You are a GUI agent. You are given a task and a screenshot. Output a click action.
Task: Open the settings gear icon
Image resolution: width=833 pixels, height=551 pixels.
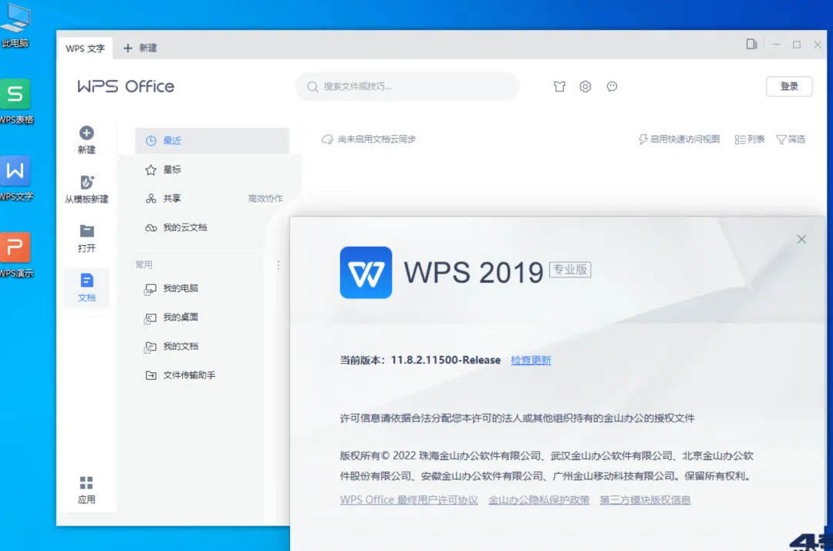point(585,86)
